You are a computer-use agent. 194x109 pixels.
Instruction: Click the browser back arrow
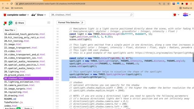point(3,4)
